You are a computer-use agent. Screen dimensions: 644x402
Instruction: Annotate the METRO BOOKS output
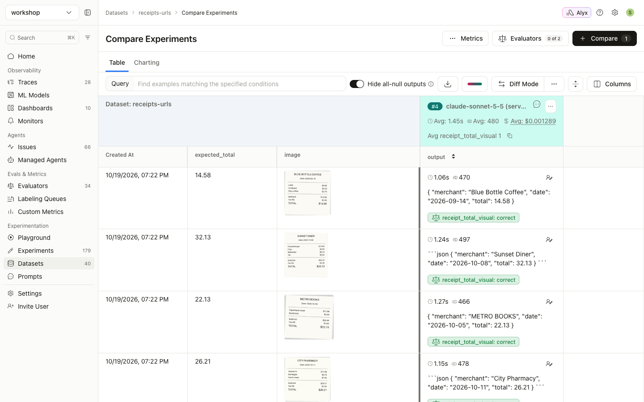(x=549, y=302)
